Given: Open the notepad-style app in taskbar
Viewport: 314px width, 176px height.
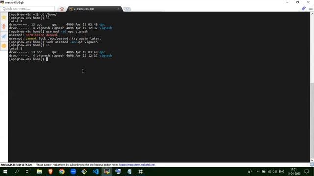Looking at the screenshot, I should point(130,172).
